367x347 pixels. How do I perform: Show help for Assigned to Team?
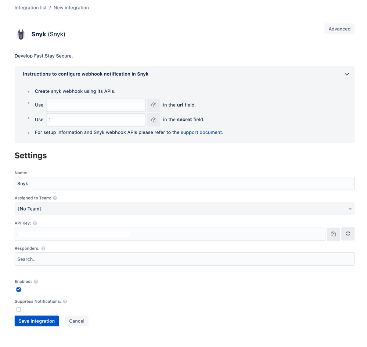[55, 198]
